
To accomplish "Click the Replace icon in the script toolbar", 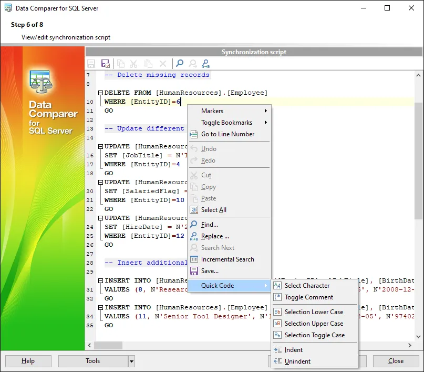I will 206,64.
